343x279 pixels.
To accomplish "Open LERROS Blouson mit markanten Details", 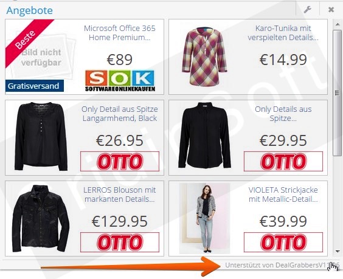I will [120, 195].
